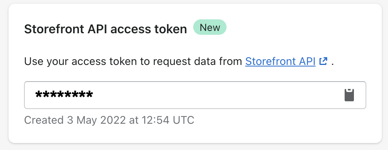Click blank white card area beside New badge
The height and width of the screenshot is (150, 388).
pyautogui.click(x=297, y=27)
